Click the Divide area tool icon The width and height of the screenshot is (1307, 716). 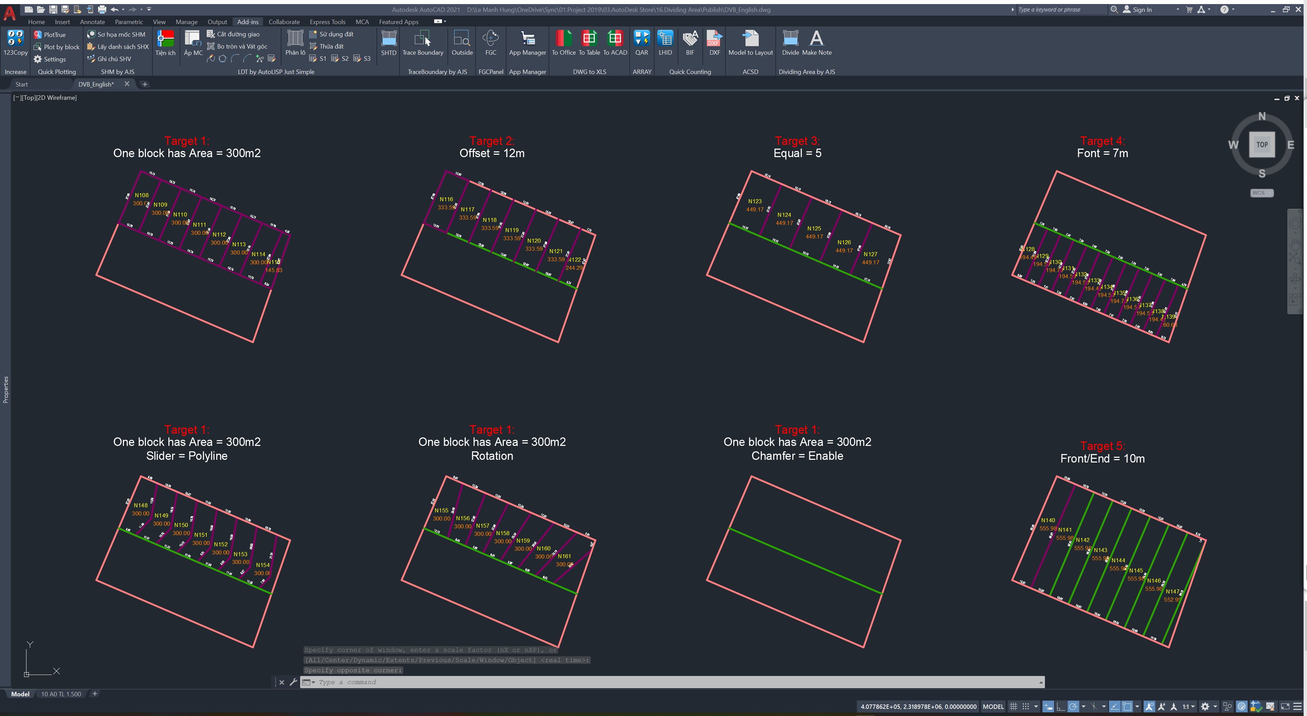tap(790, 39)
